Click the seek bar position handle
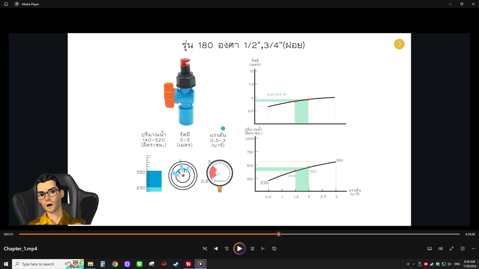 (278, 234)
